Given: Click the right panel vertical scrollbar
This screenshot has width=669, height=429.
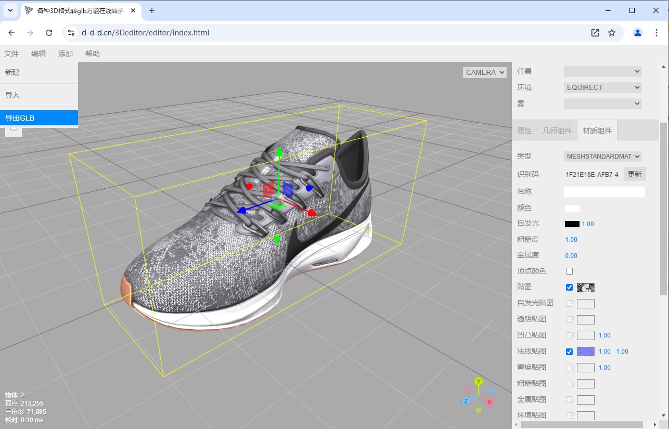Looking at the screenshot, I should click(x=663, y=208).
